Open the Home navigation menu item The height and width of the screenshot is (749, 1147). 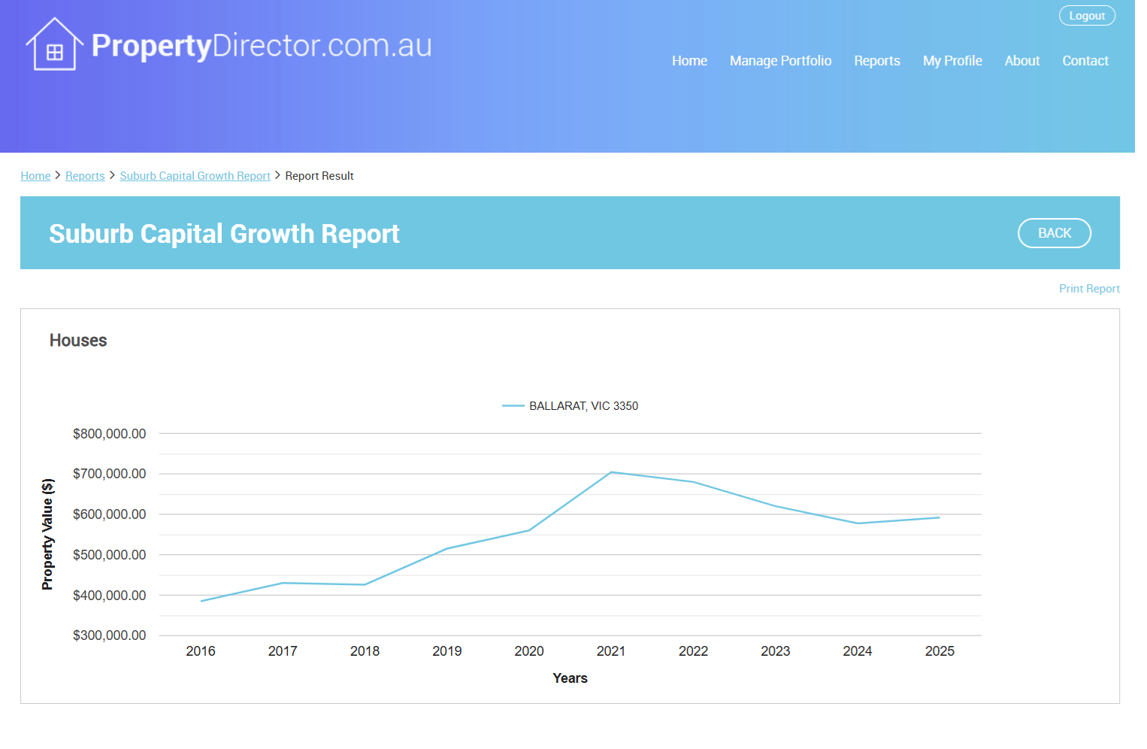point(689,61)
